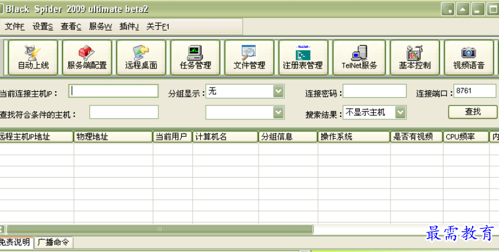The image size is (499, 252).
Task: Sort by 物理地址 column header
Action: (113, 137)
